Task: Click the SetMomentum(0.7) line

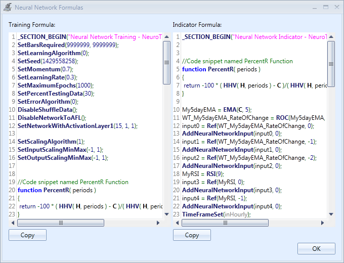Action: (46, 69)
